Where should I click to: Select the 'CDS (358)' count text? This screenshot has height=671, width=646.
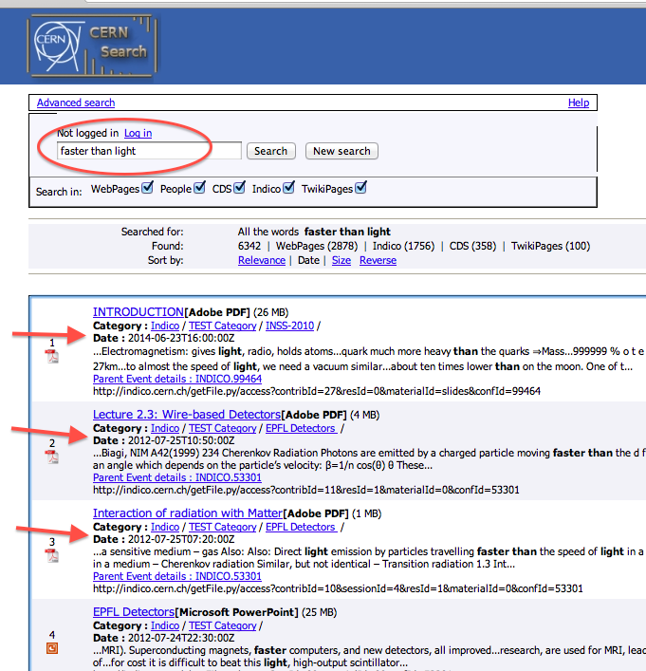tap(472, 246)
